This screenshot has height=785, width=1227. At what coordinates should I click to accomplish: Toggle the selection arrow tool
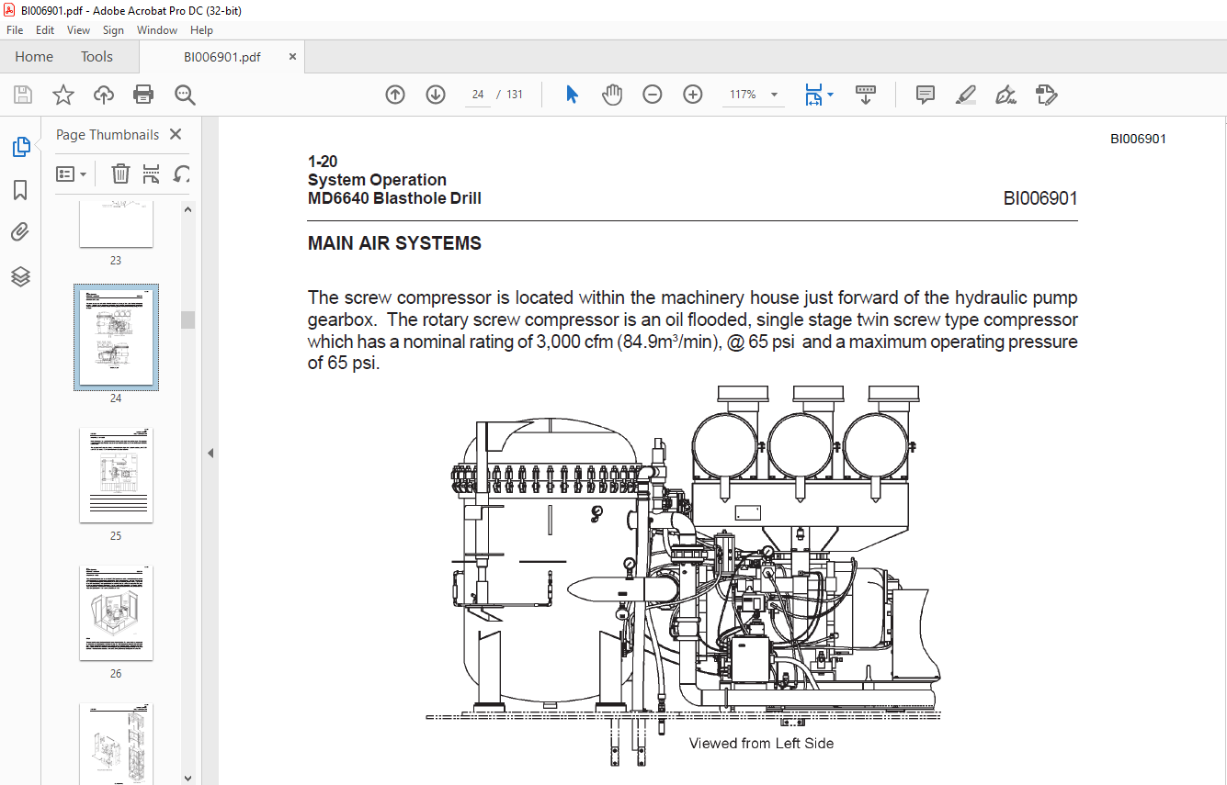click(572, 95)
